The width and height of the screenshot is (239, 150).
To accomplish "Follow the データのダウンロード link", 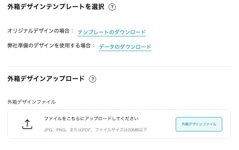I will click(x=125, y=47).
